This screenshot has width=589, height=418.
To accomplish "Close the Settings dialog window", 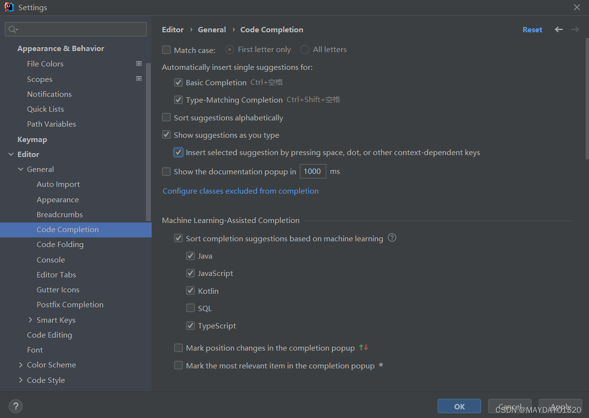I will pos(577,7).
